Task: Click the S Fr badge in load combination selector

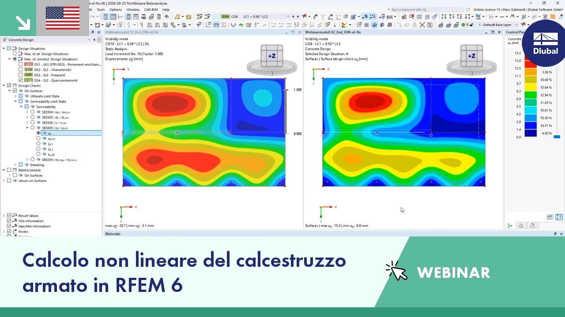Action: point(226,17)
